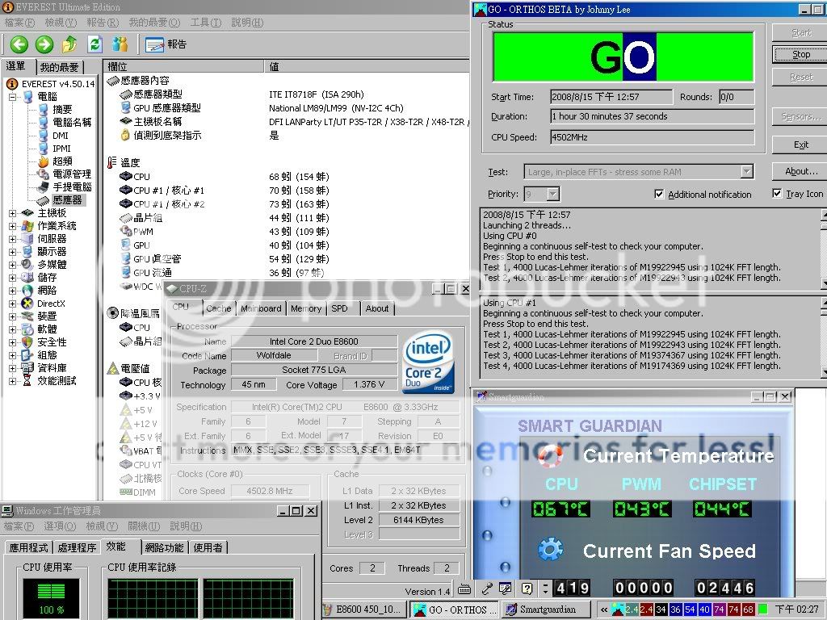Open the 報告 report toolbar button
Image resolution: width=827 pixels, height=620 pixels.
(x=166, y=44)
